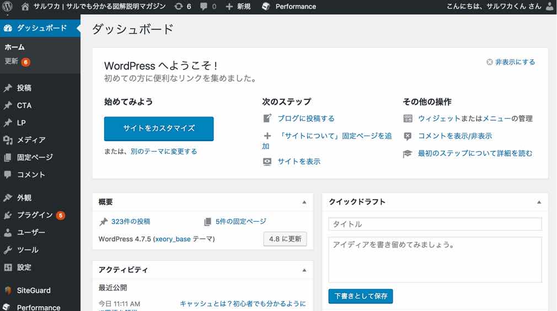Click the eye screen icon beside サイトを表示
The height and width of the screenshot is (311, 557).
(267, 162)
